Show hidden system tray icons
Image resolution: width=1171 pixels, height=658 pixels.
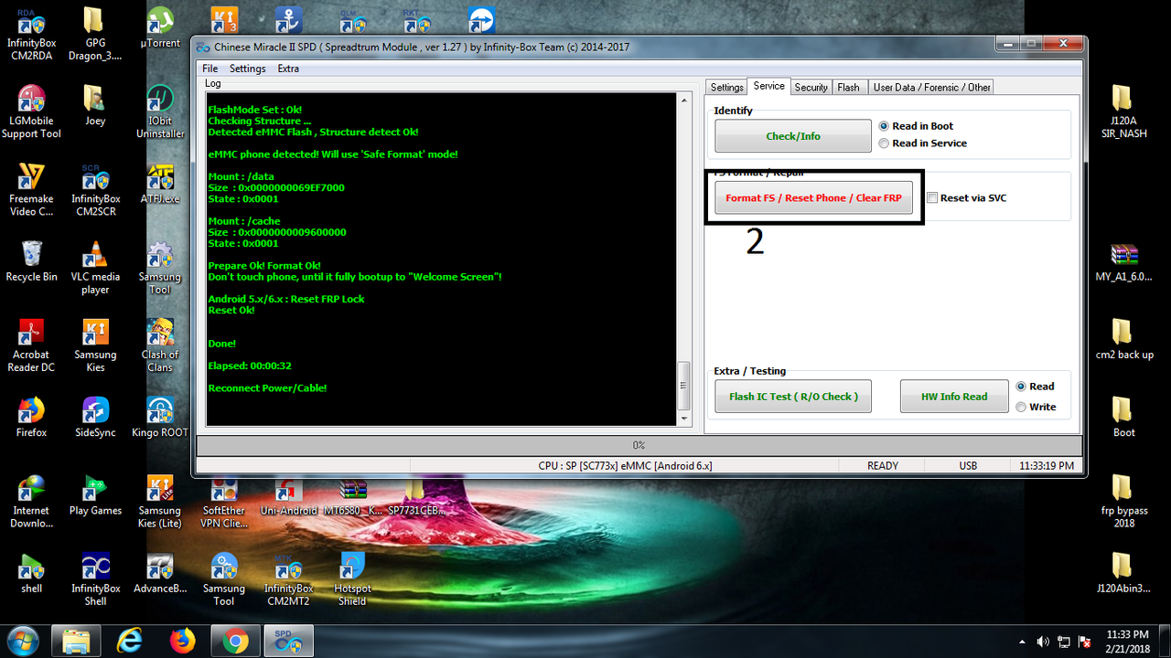click(1023, 642)
